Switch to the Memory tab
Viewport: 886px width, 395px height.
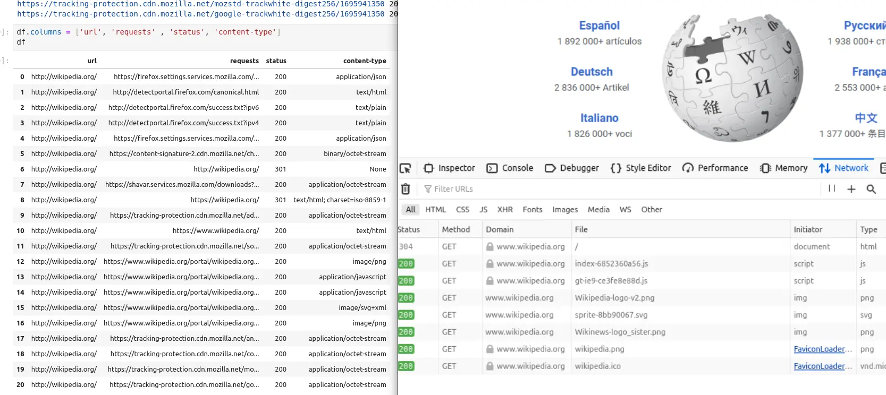point(783,168)
